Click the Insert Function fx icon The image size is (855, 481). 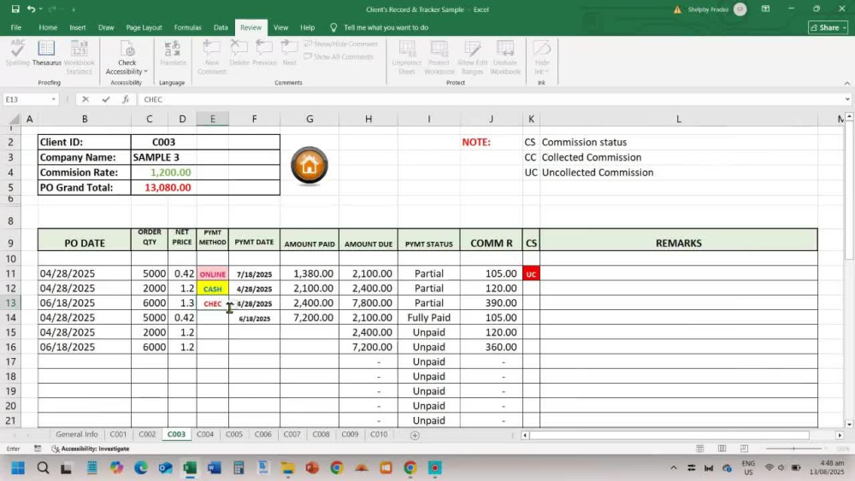tap(126, 99)
